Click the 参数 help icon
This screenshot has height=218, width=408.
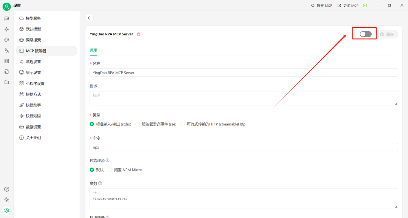coord(100,183)
